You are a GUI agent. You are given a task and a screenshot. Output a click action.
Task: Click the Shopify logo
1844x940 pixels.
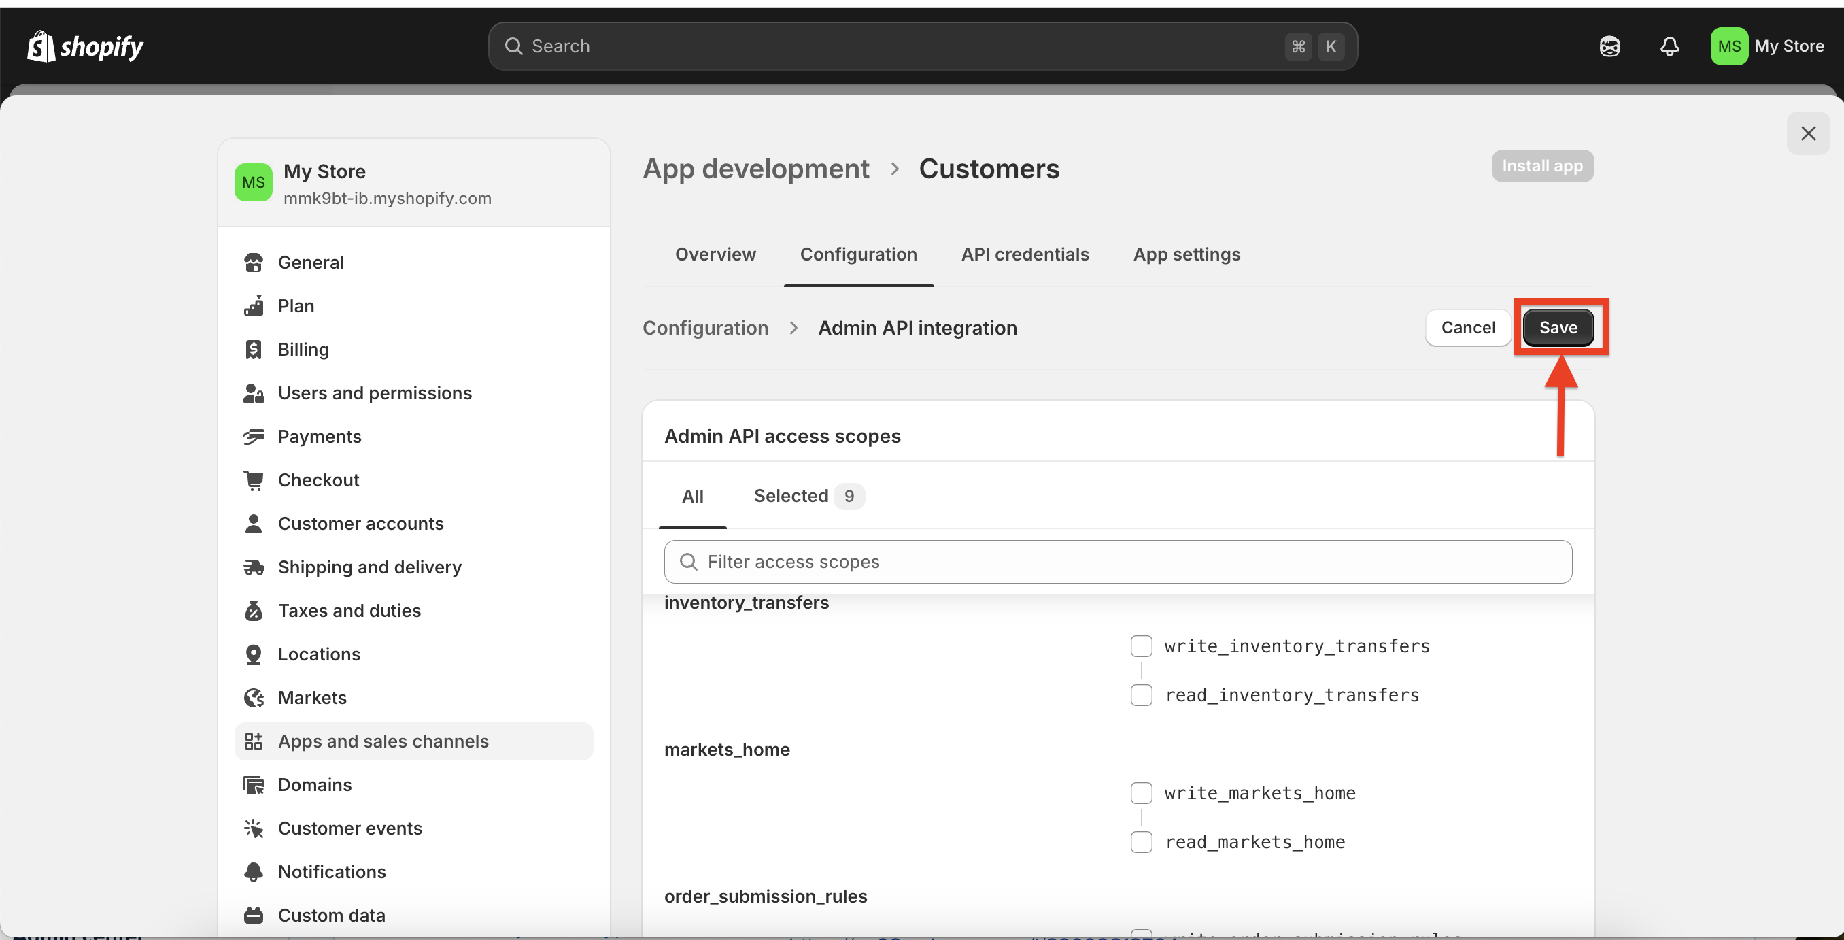85,46
